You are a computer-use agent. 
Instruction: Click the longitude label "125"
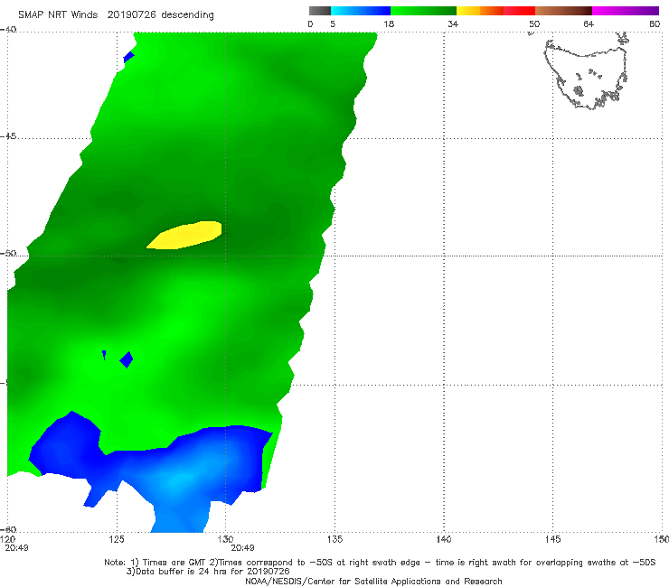click(117, 539)
